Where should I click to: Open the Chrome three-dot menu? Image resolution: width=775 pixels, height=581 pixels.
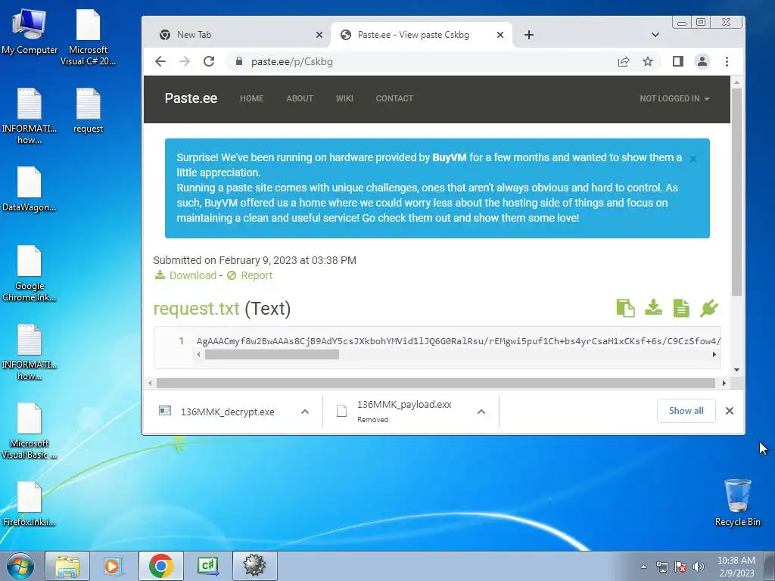pyautogui.click(x=727, y=62)
